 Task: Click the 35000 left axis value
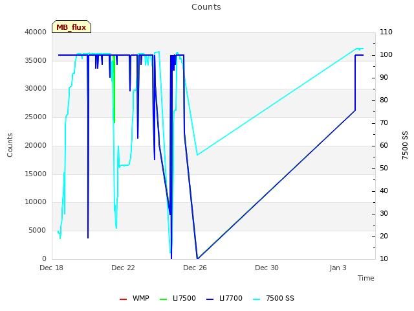point(36,60)
